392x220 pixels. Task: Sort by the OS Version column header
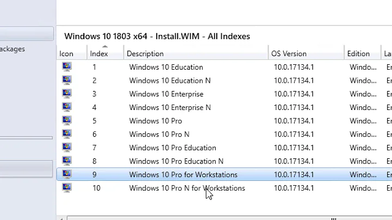306,52
